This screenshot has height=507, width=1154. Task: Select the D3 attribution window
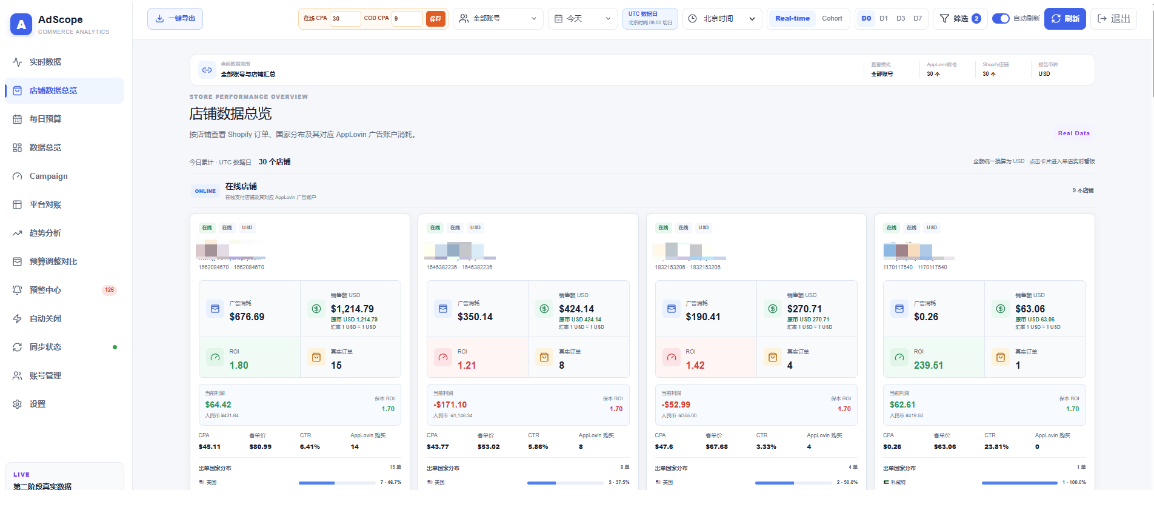[x=901, y=19]
